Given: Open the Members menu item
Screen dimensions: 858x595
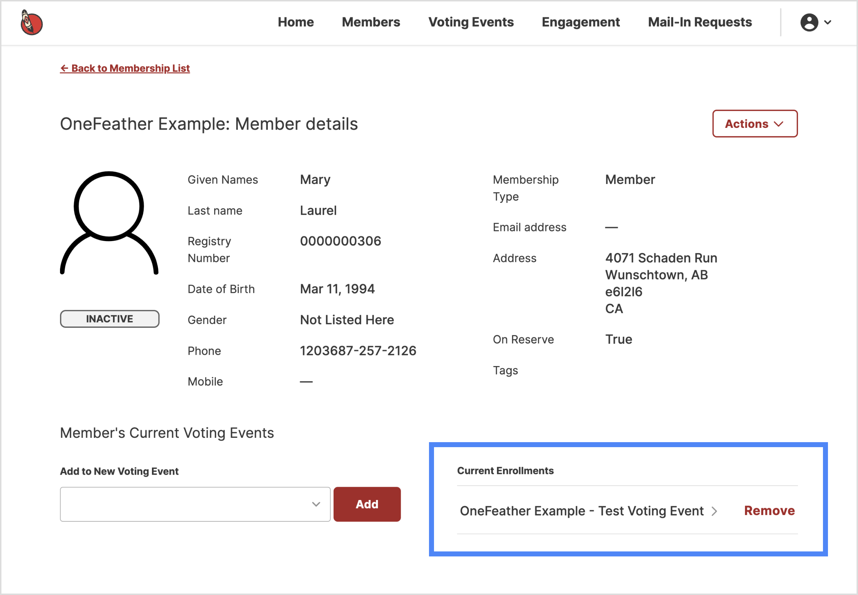Looking at the screenshot, I should tap(371, 22).
